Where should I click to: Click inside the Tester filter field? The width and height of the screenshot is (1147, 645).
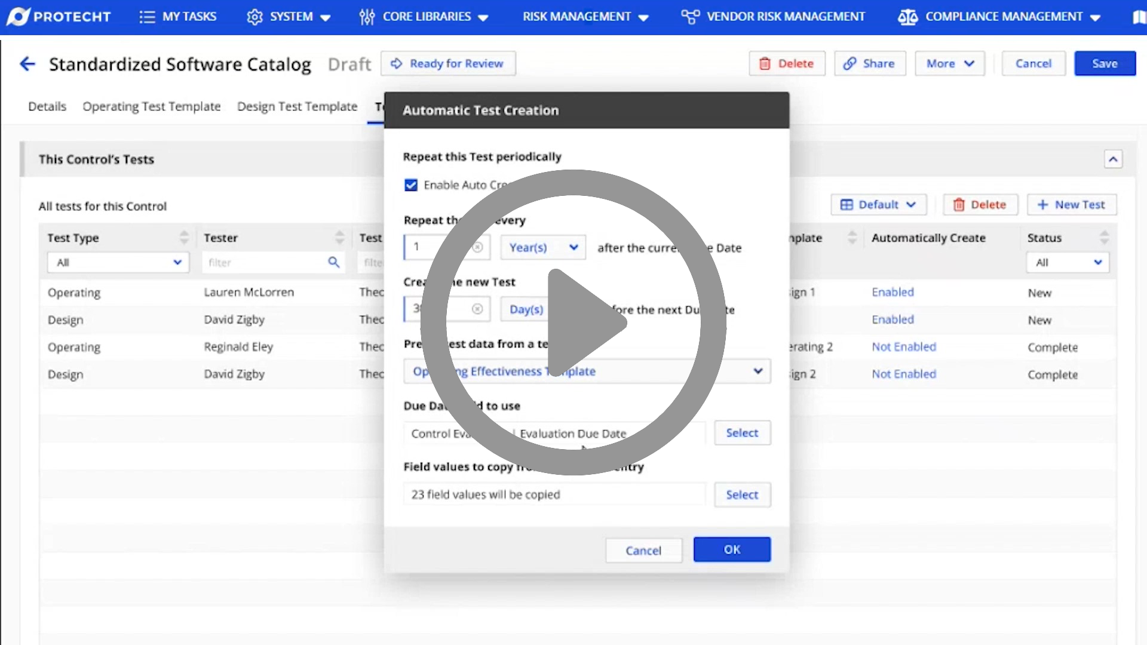click(263, 262)
